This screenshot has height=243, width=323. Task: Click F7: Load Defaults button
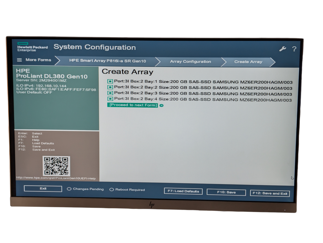(x=183, y=191)
